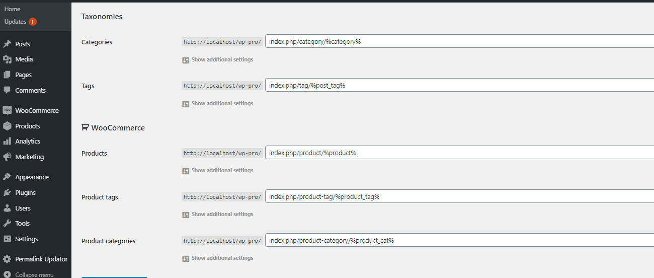Click the Tags row label
Screen dimensions: 654x278
pyautogui.click(x=88, y=86)
